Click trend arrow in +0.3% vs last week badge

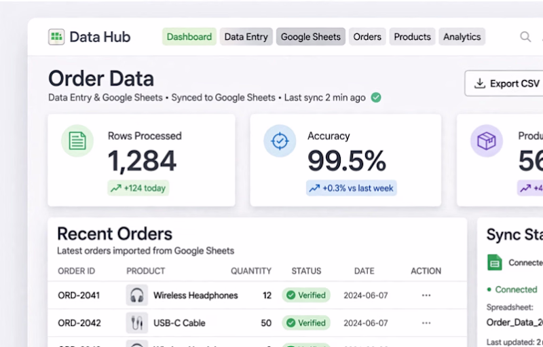click(x=314, y=188)
